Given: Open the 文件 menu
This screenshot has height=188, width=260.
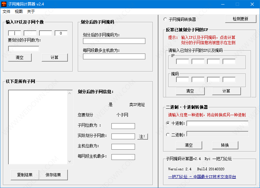Looking at the screenshot, I should [6, 11].
